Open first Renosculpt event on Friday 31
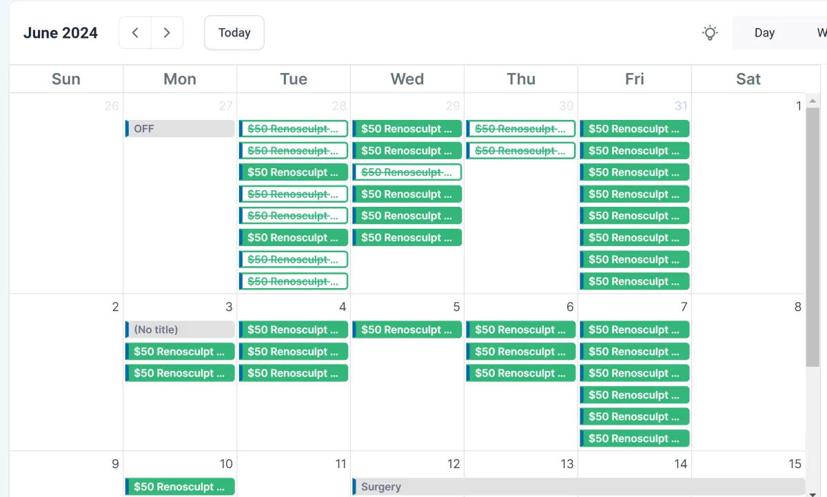The height and width of the screenshot is (497, 827). (635, 129)
